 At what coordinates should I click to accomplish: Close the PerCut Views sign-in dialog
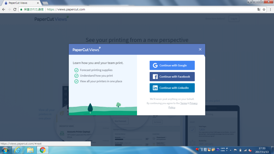pyautogui.click(x=200, y=49)
